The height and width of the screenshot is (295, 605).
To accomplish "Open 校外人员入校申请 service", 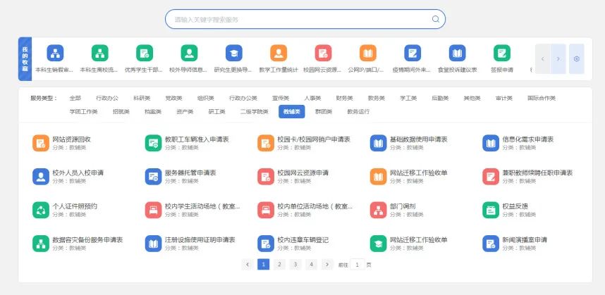I will pyautogui.click(x=40, y=176).
